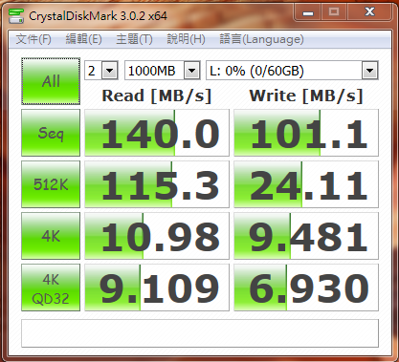Expand the test run count dropdown showing 2
399x362 pixels.
point(109,71)
